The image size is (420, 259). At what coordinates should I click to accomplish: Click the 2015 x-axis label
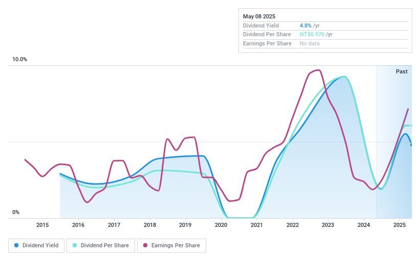[42, 225]
